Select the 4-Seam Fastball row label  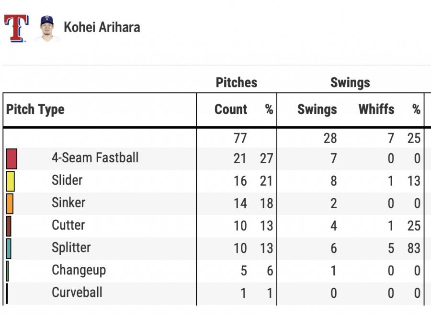tap(95, 158)
